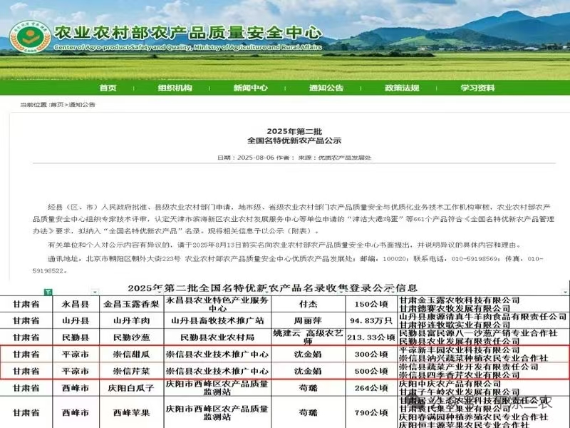Click the 永昌县农业特色产业服务中心 cell
The width and height of the screenshot is (570, 428).
[217, 305]
